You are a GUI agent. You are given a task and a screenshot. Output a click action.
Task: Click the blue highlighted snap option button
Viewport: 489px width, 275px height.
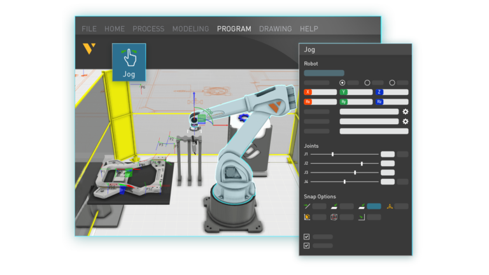tap(374, 206)
